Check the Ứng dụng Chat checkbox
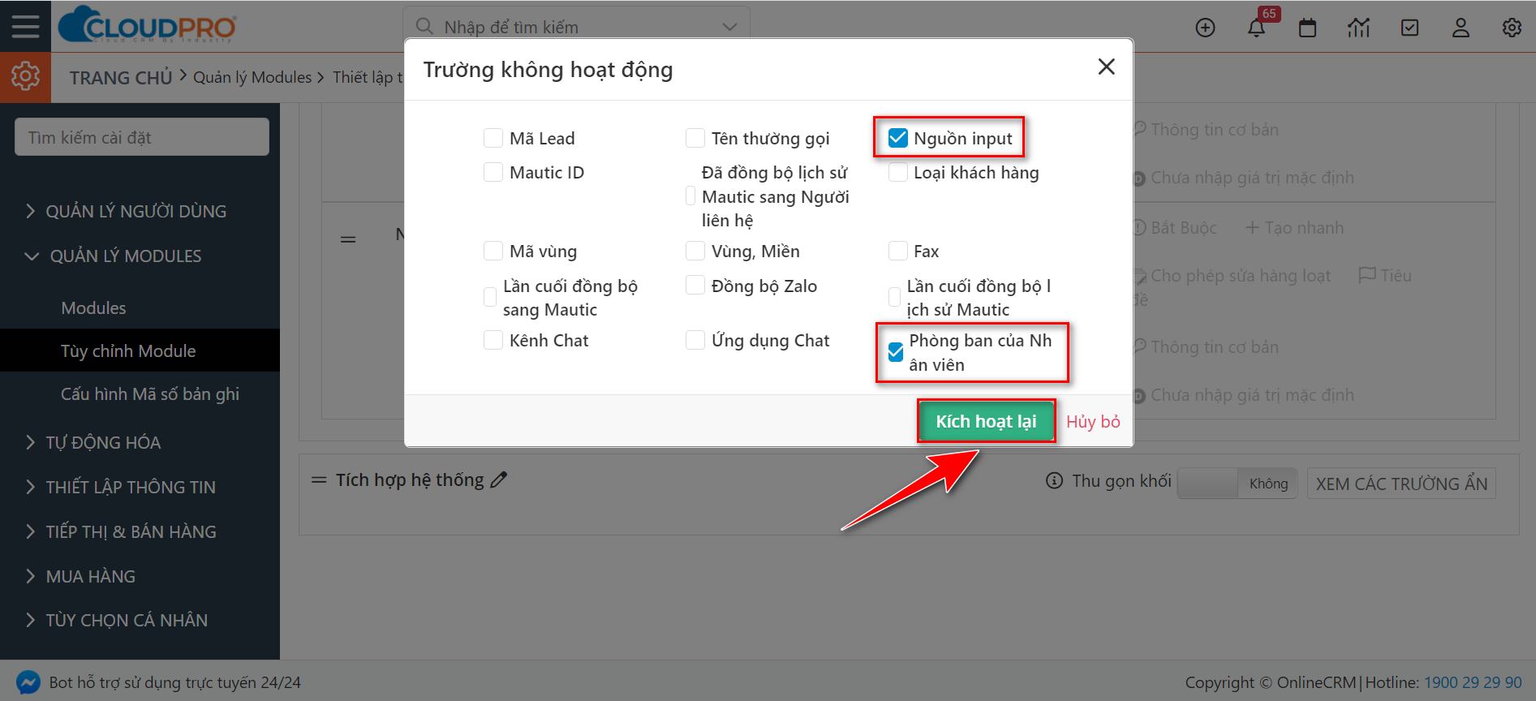 pos(695,340)
